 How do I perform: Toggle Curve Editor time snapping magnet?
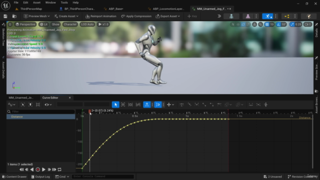point(146,104)
